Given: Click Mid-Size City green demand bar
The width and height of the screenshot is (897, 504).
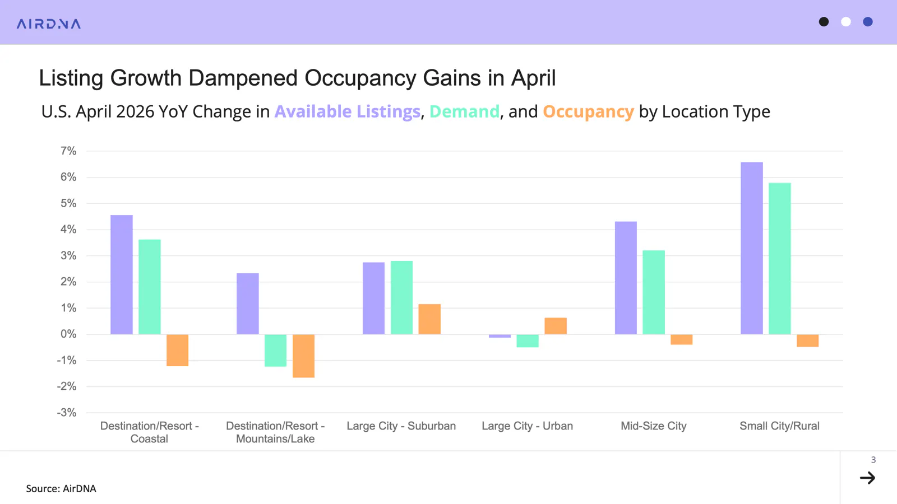Looking at the screenshot, I should (654, 292).
